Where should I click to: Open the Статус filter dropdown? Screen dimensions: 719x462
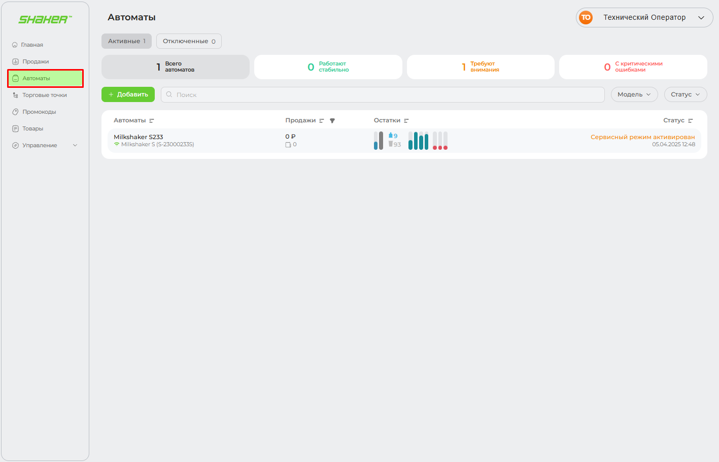[685, 94]
